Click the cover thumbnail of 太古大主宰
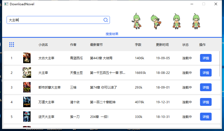Screen dimensions: 224x131 pos(27,58)
